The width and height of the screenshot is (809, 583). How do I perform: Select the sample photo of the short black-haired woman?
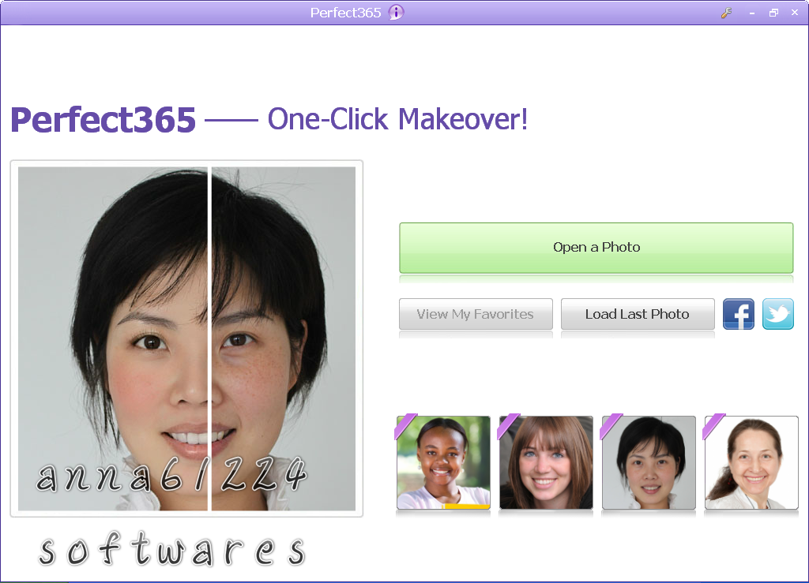[x=649, y=462]
